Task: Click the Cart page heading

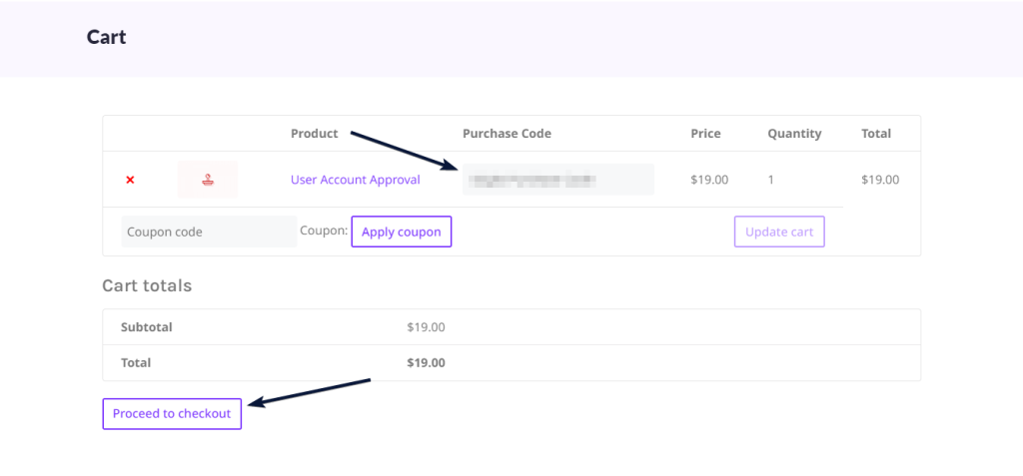Action: click(106, 38)
